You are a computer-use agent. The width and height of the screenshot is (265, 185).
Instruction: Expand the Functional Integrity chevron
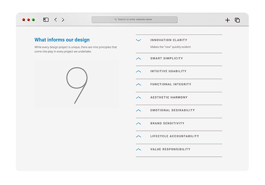(x=139, y=84)
